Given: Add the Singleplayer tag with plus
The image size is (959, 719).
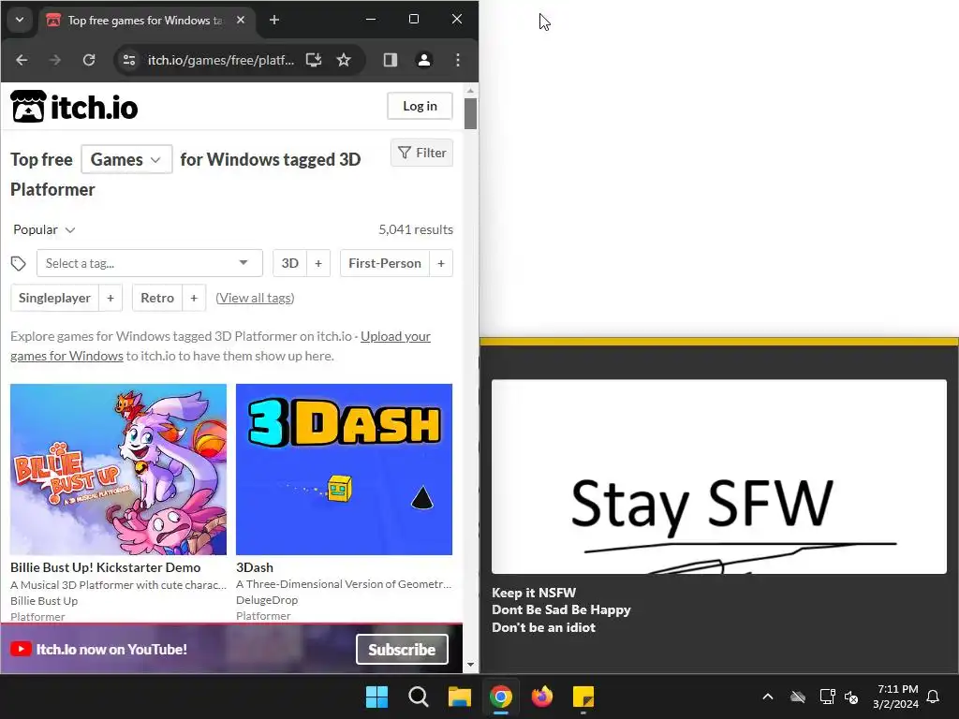Looking at the screenshot, I should pyautogui.click(x=111, y=298).
